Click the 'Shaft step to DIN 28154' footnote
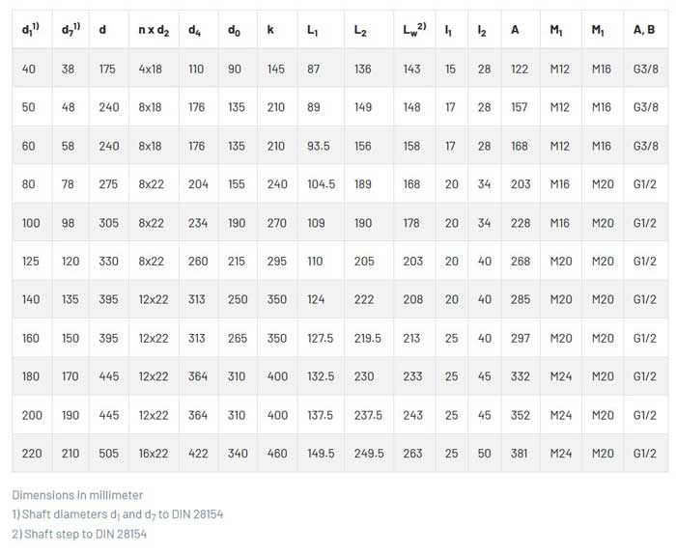 coord(80,534)
